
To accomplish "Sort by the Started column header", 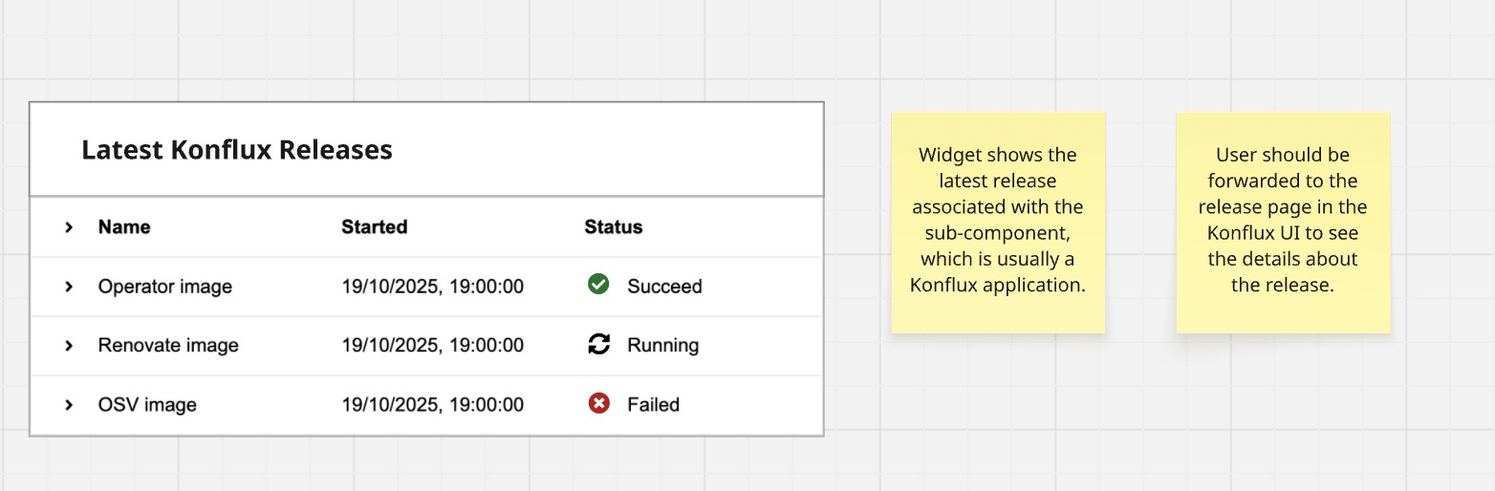I will pyautogui.click(x=375, y=227).
